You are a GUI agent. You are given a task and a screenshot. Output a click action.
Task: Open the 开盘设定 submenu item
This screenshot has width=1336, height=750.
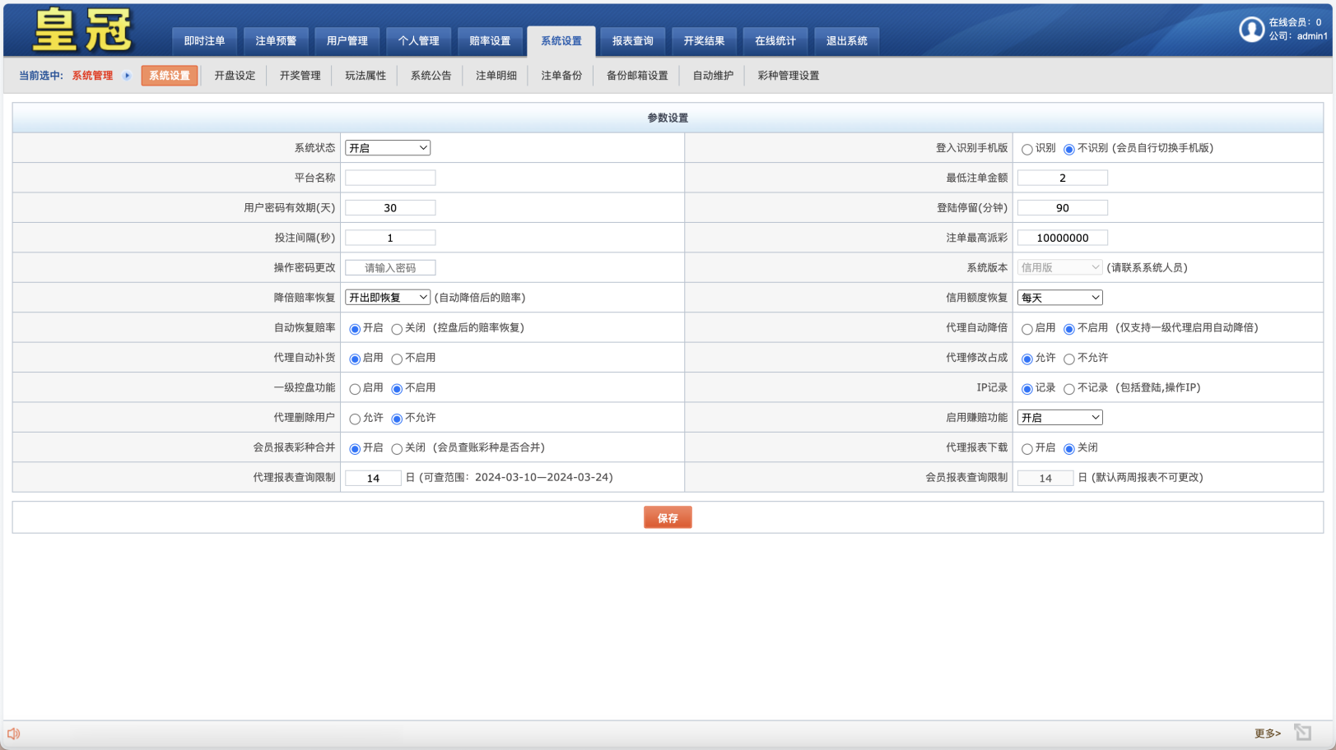(234, 75)
